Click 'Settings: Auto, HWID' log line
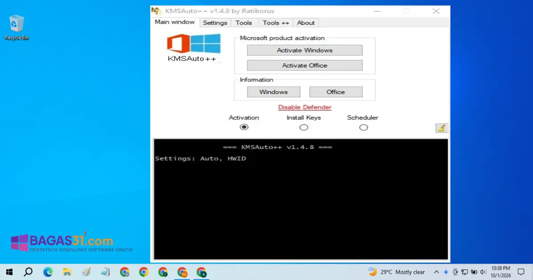The width and height of the screenshot is (533, 280). [200, 158]
